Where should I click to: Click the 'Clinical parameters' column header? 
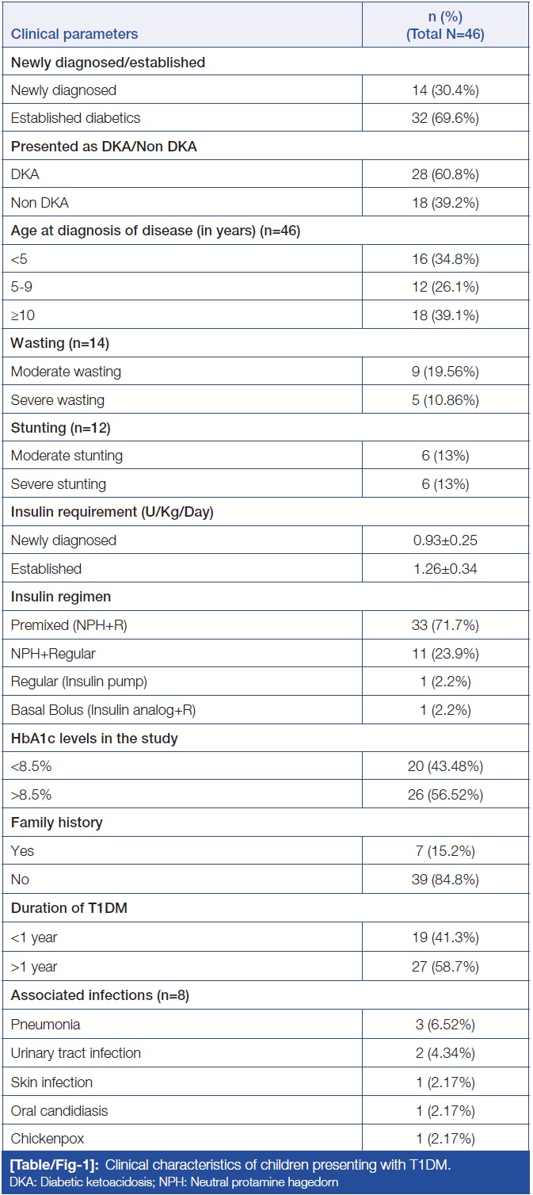coord(74,34)
